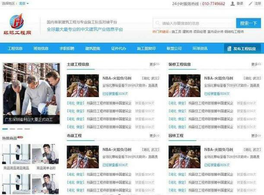
Task: Open NBA thumbnail in 土建工程信息 section
Action: click(82, 85)
